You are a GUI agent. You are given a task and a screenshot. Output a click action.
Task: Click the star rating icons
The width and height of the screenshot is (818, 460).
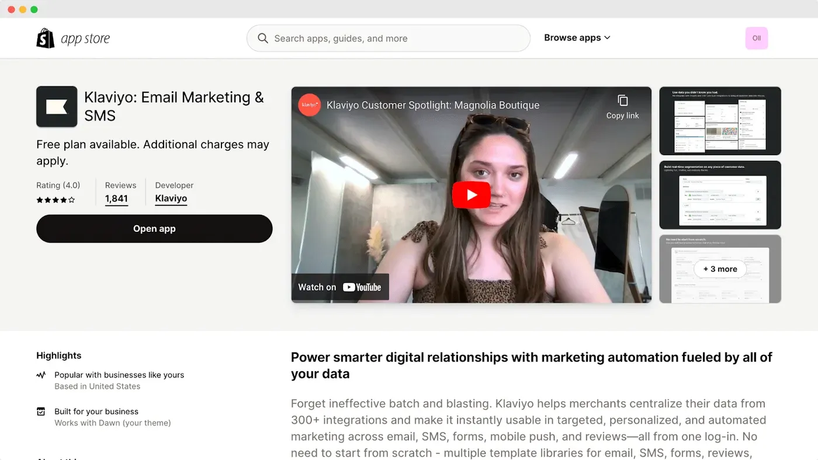56,200
